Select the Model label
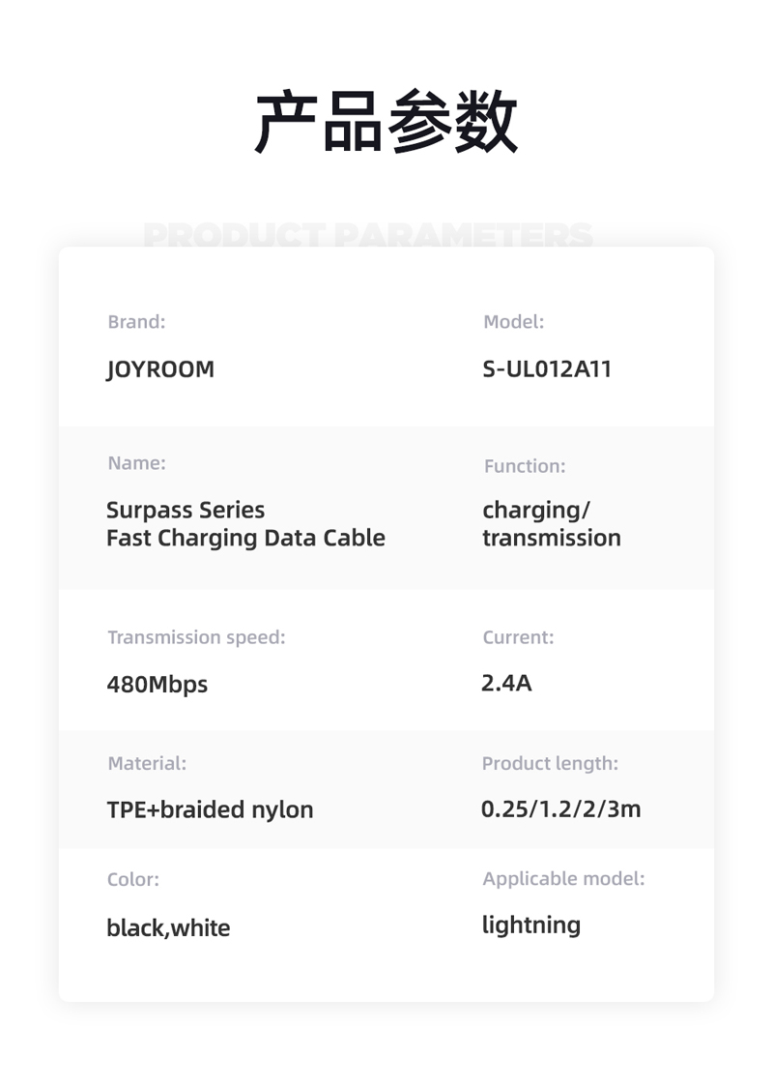Image resolution: width=773 pixels, height=1087 pixels. [513, 322]
